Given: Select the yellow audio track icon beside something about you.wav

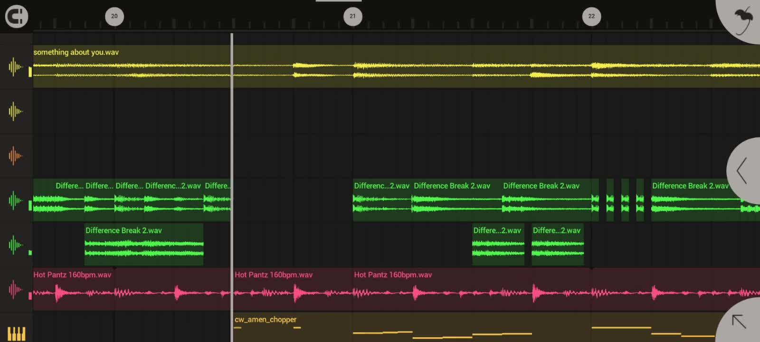Looking at the screenshot, I should click(15, 67).
